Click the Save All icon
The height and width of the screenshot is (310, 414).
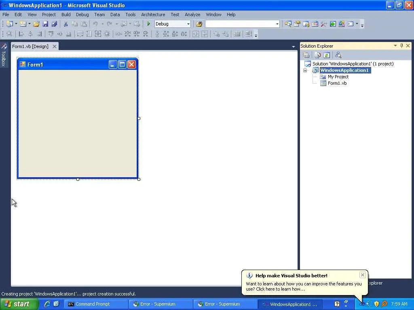click(x=54, y=24)
